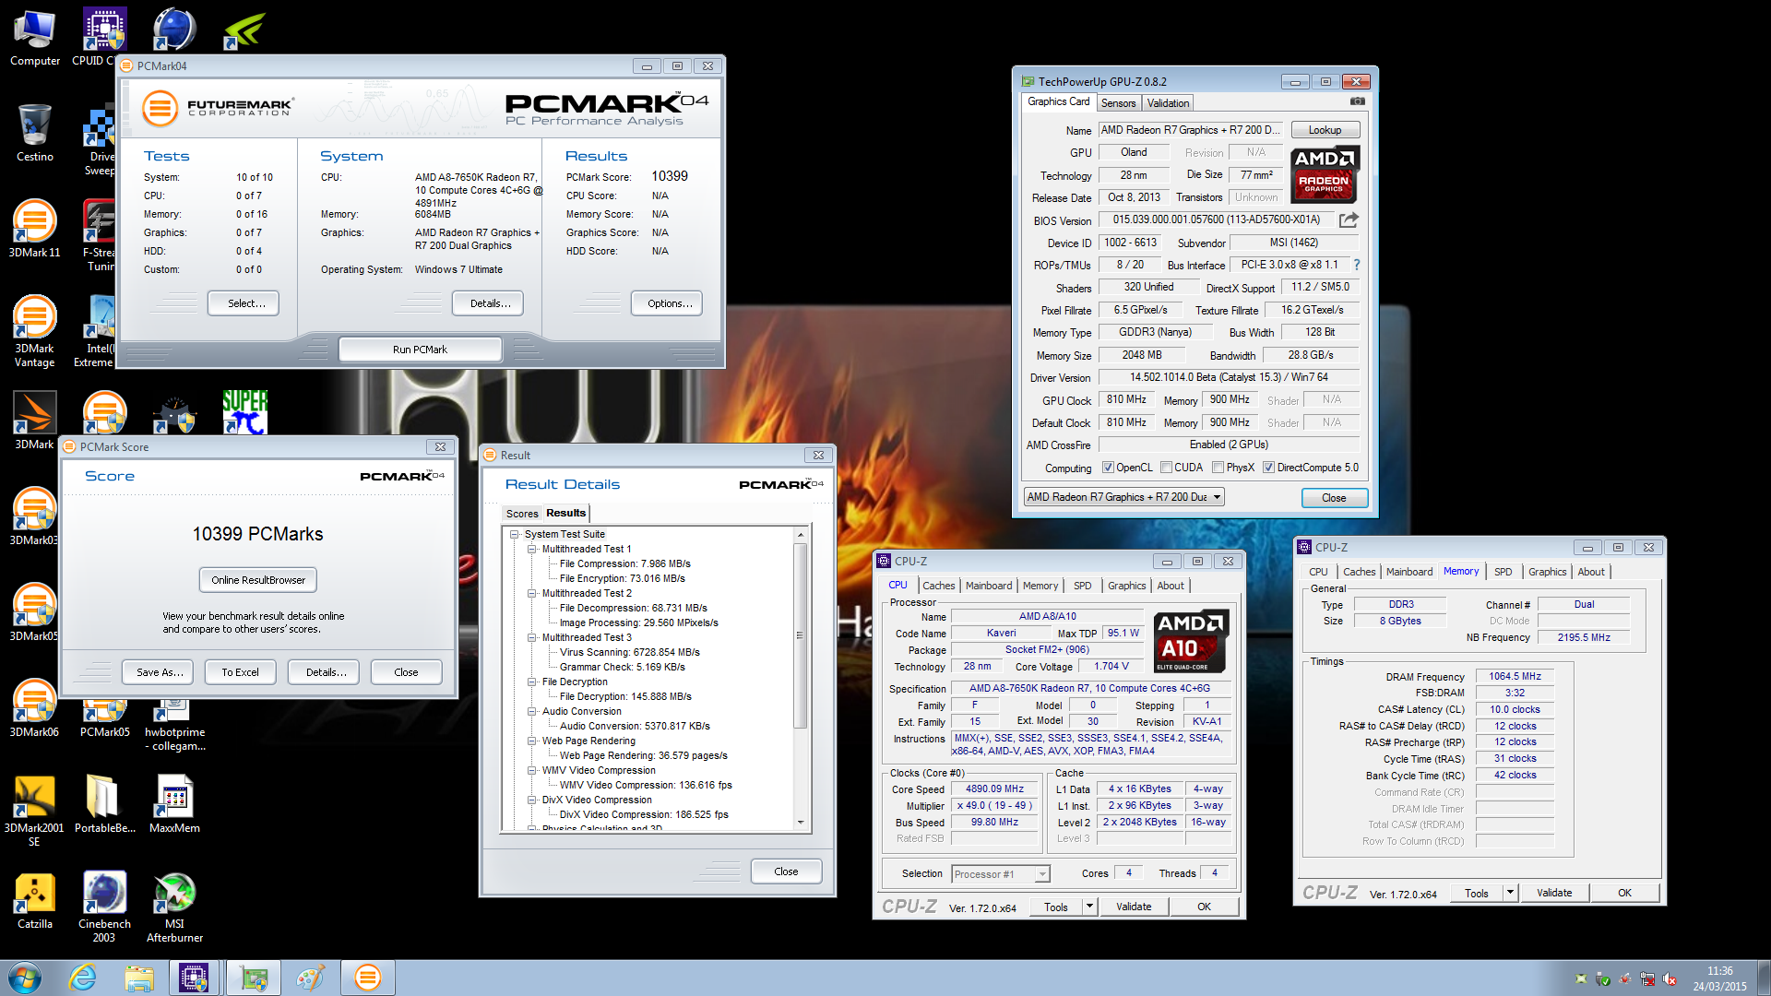This screenshot has height=996, width=1771.
Task: Click To Excel in the PCMark Score window
Action: tap(240, 672)
